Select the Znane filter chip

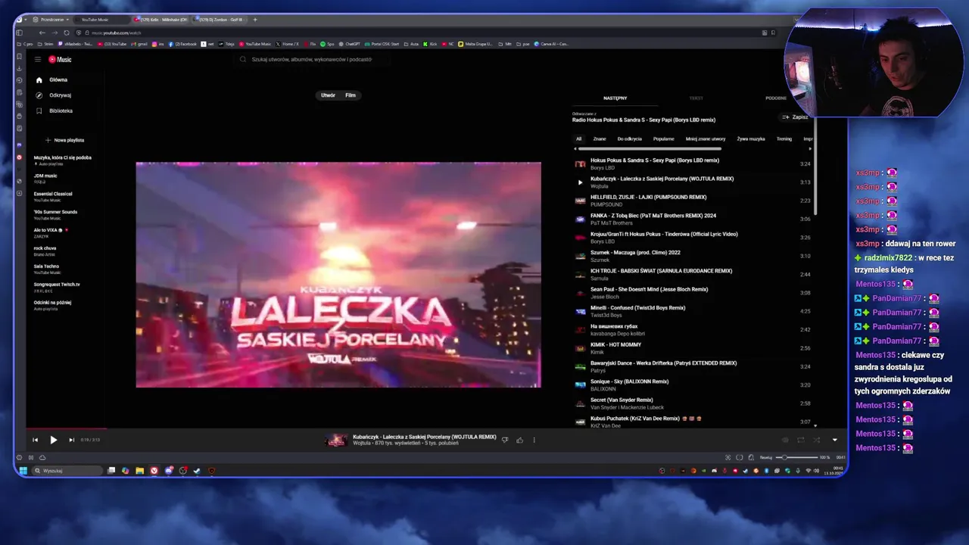[600, 139]
